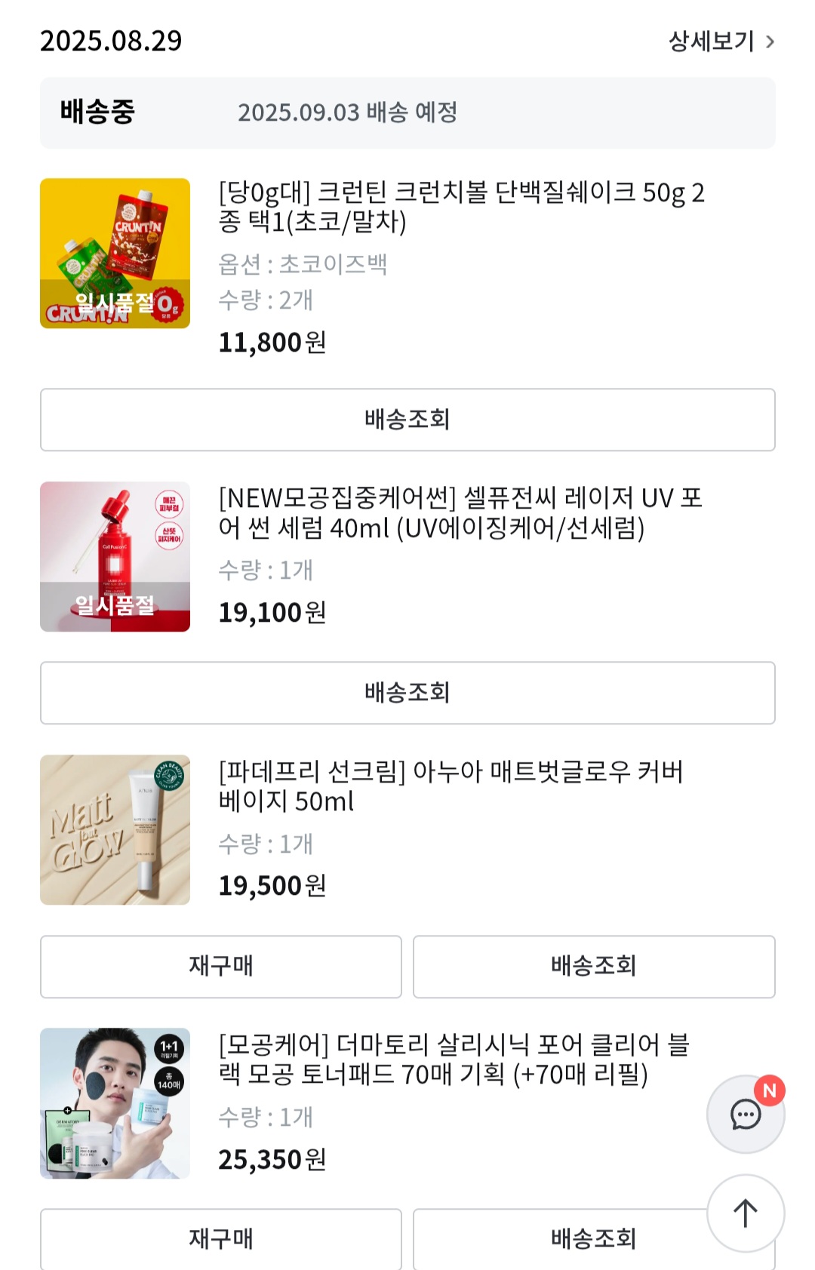Open the chat support floating icon
Screen dimensions: 815x1270
point(745,1114)
